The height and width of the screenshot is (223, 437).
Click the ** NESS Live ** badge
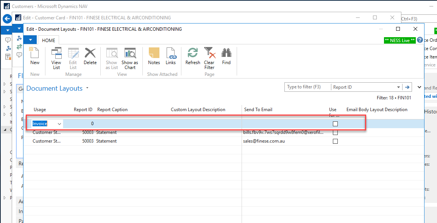[x=400, y=41]
